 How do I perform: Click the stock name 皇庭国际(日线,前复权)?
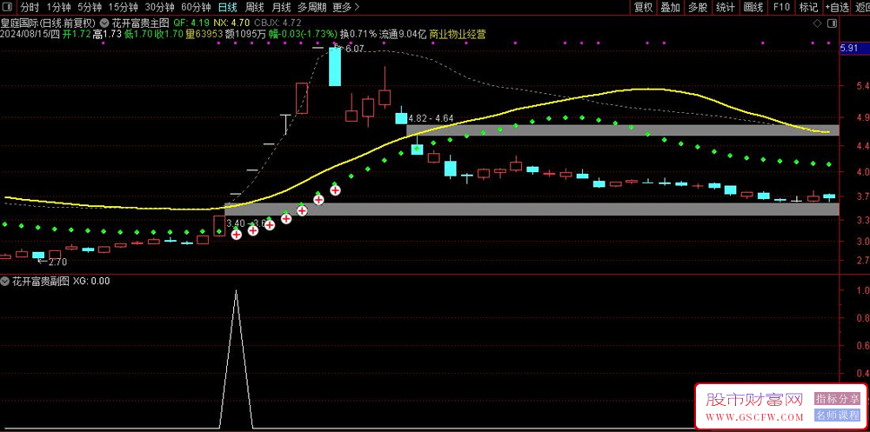[50, 23]
